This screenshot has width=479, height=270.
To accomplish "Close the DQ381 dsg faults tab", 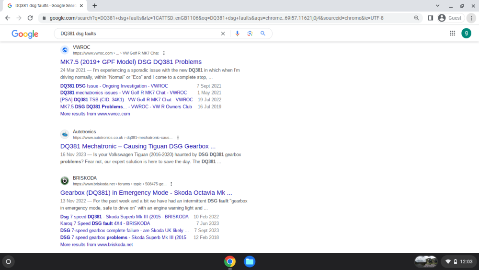I will 81,5.
